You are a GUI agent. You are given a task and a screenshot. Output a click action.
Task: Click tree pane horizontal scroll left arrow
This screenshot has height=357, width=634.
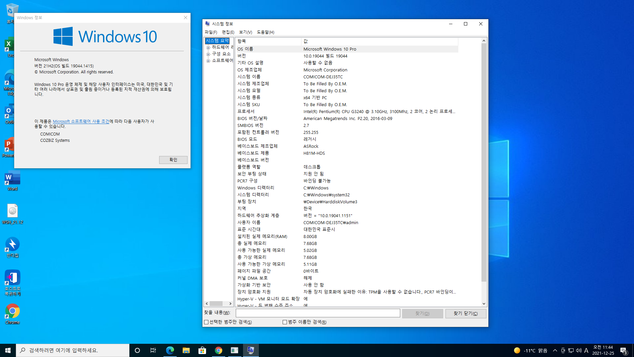207,303
